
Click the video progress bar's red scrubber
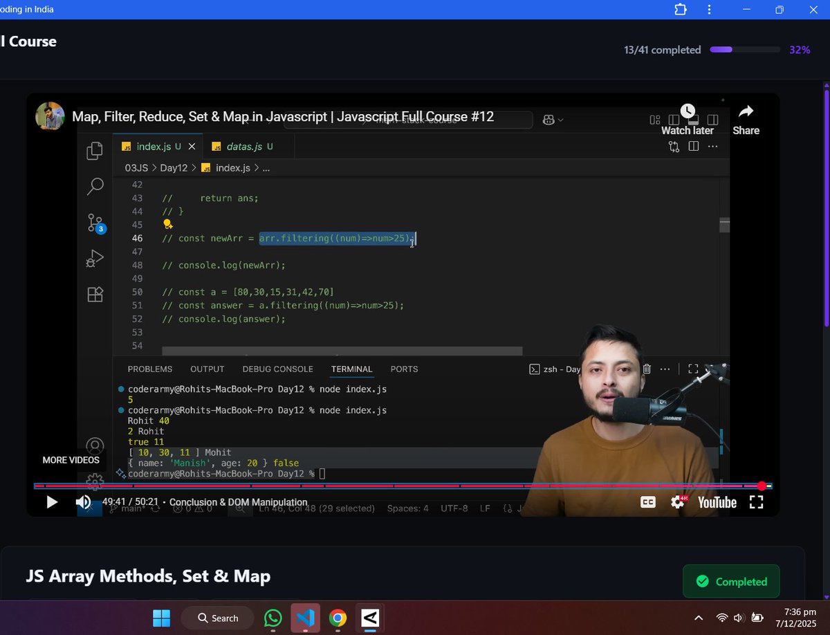[762, 486]
